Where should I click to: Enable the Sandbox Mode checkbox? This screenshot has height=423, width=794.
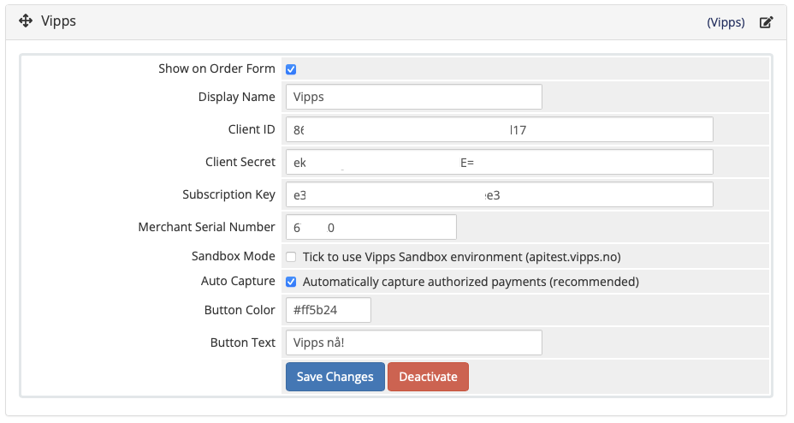(291, 257)
